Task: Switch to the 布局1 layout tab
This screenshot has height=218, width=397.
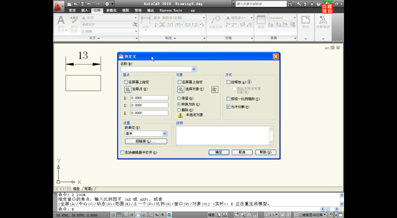Action: point(89,189)
